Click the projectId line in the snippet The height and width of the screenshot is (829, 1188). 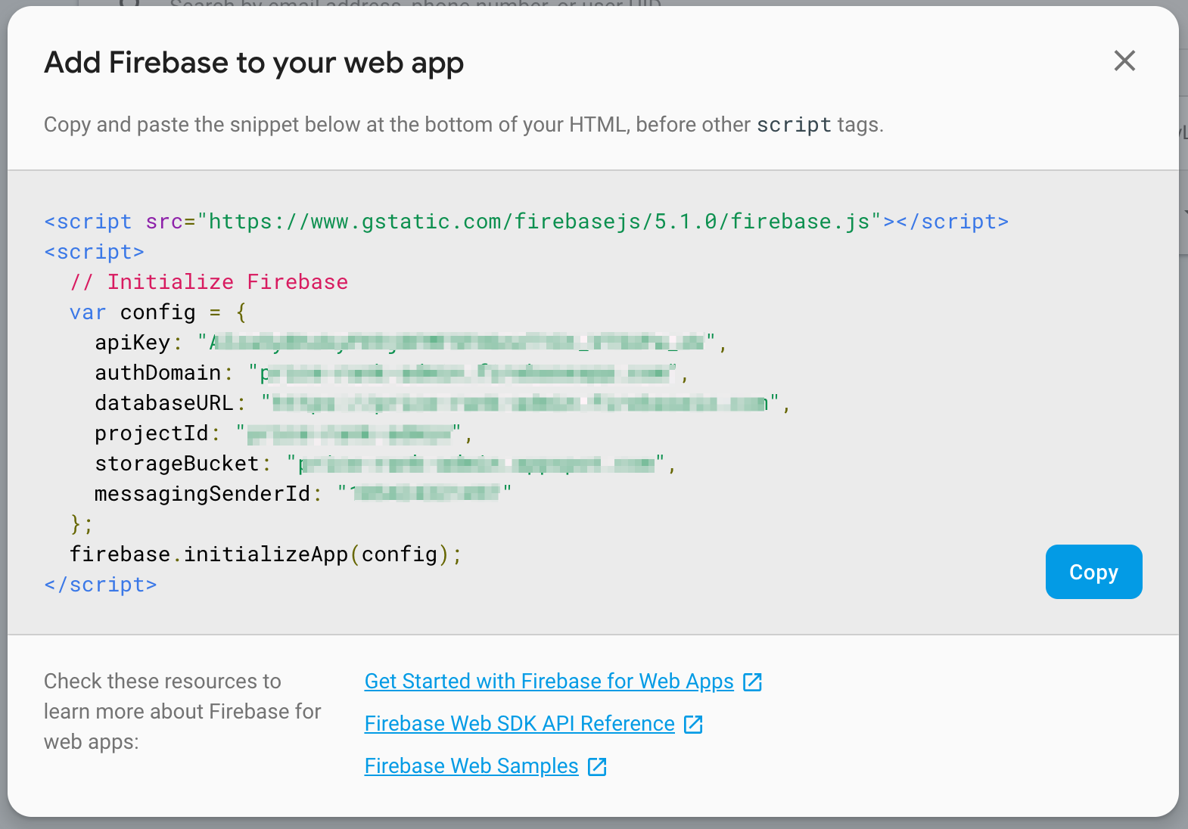pos(284,433)
